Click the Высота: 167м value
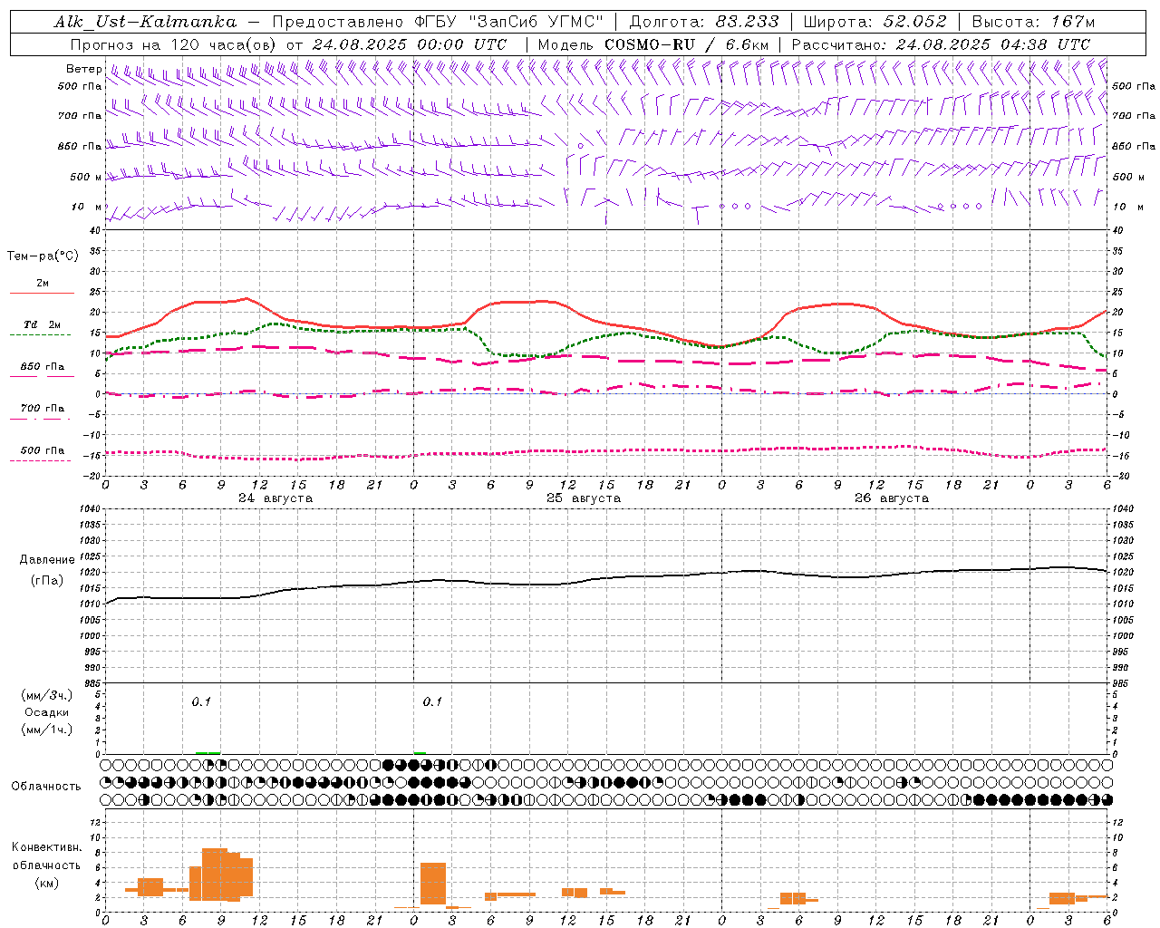Image resolution: width=1160 pixels, height=928 pixels. [x=1033, y=22]
